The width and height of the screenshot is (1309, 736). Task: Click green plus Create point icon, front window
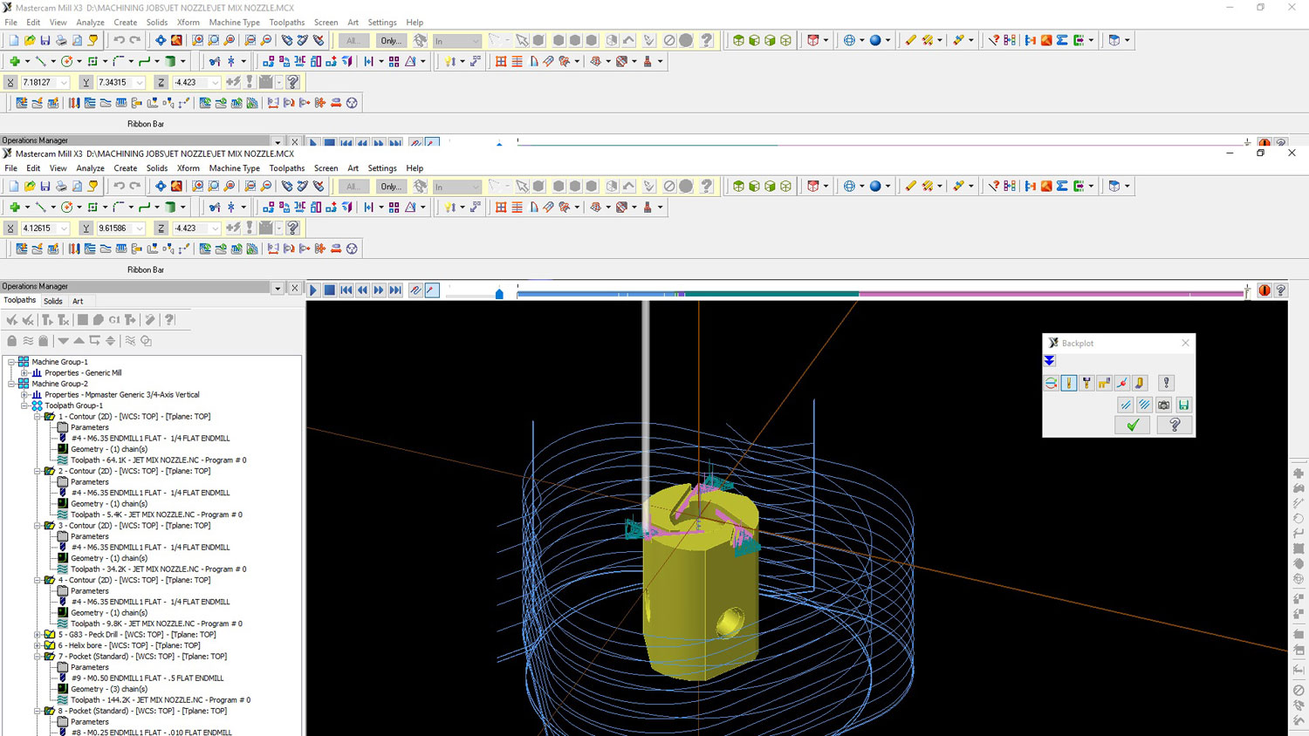click(15, 207)
